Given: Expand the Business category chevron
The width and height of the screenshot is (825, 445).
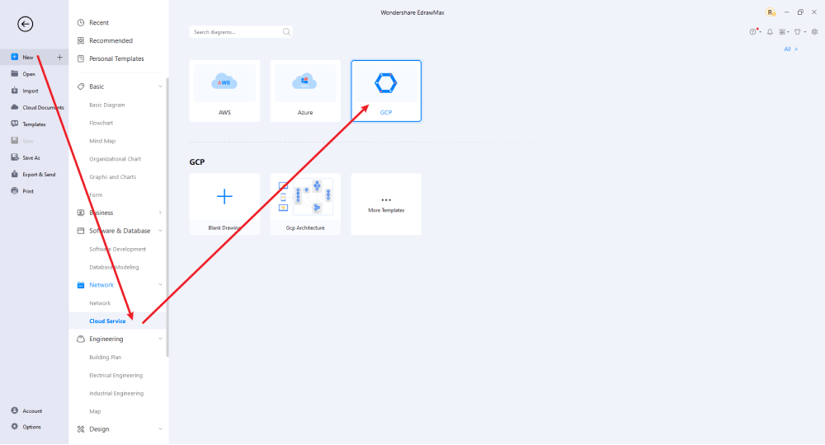Looking at the screenshot, I should 160,213.
